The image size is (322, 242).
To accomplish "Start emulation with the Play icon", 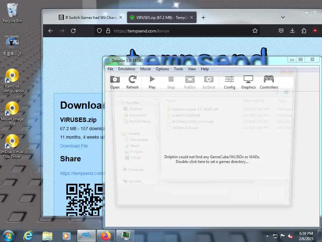I will click(152, 82).
